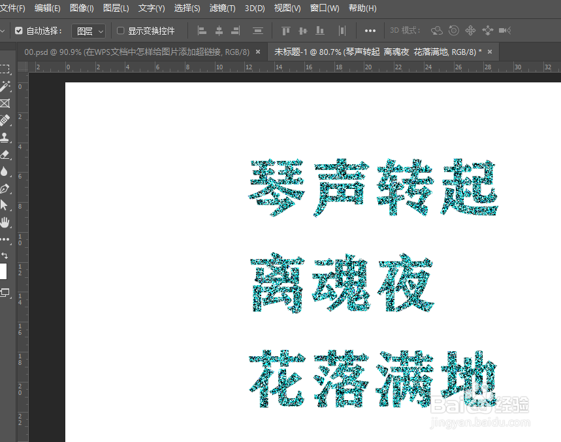
Task: Open the 选择(S) menu
Action: 187,8
